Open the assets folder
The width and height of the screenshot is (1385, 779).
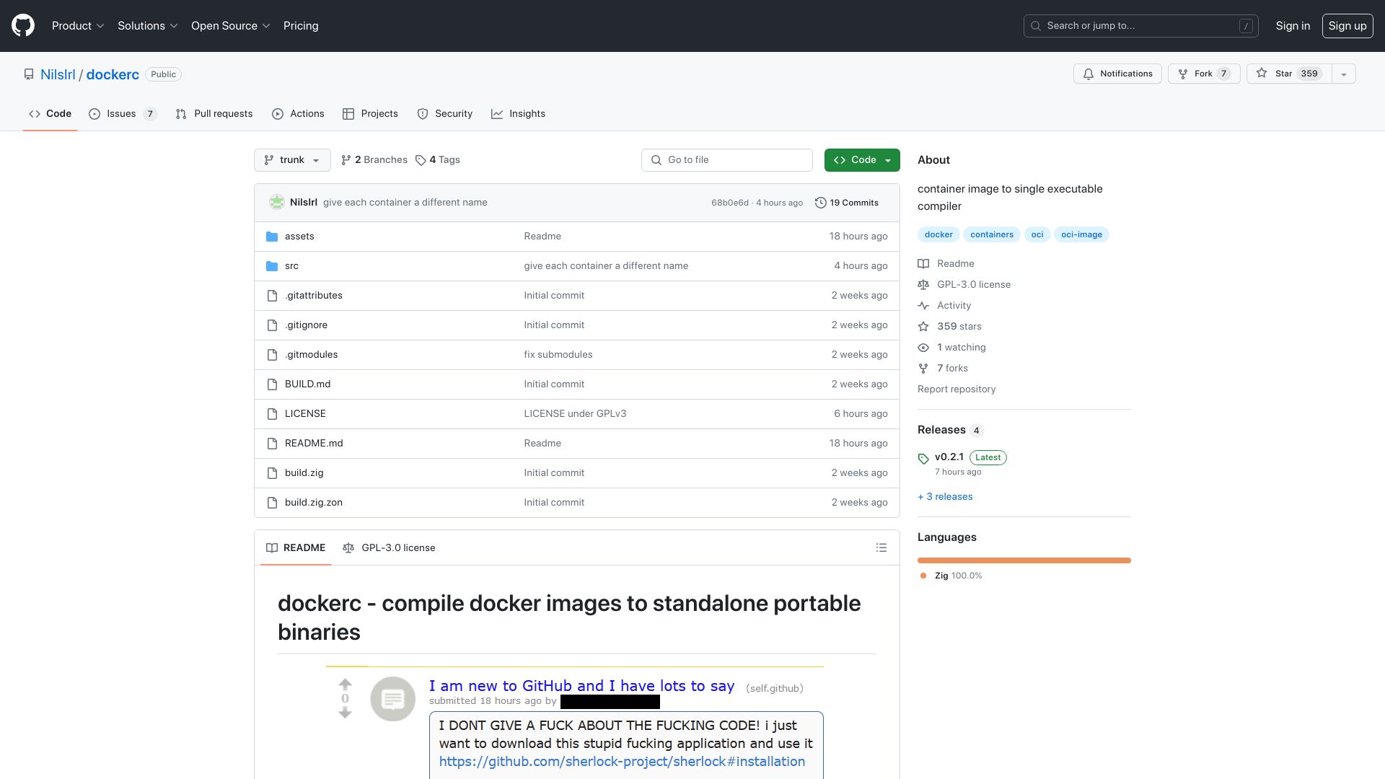coord(299,237)
